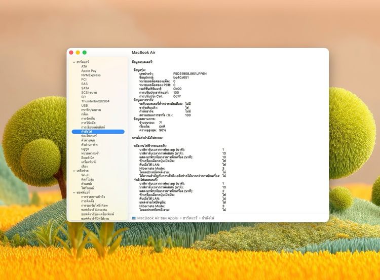This screenshot has height=280, width=380.
Task: Select Apple Pay in the sidebar
Action: click(x=89, y=71)
